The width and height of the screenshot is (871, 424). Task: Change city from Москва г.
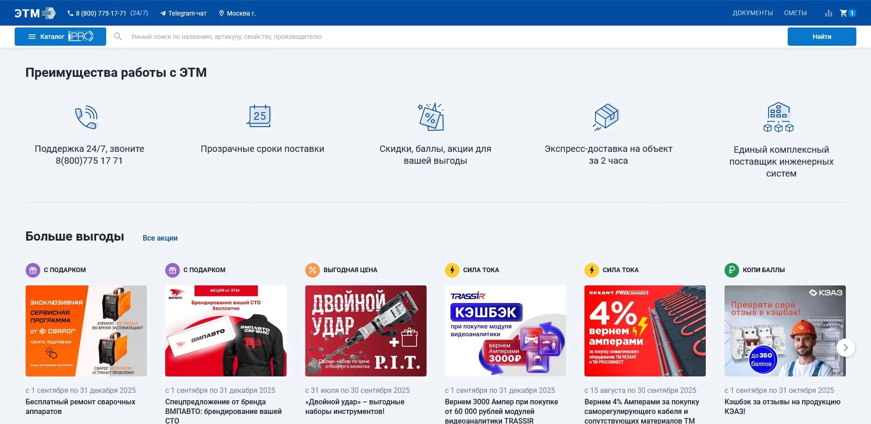pos(238,13)
